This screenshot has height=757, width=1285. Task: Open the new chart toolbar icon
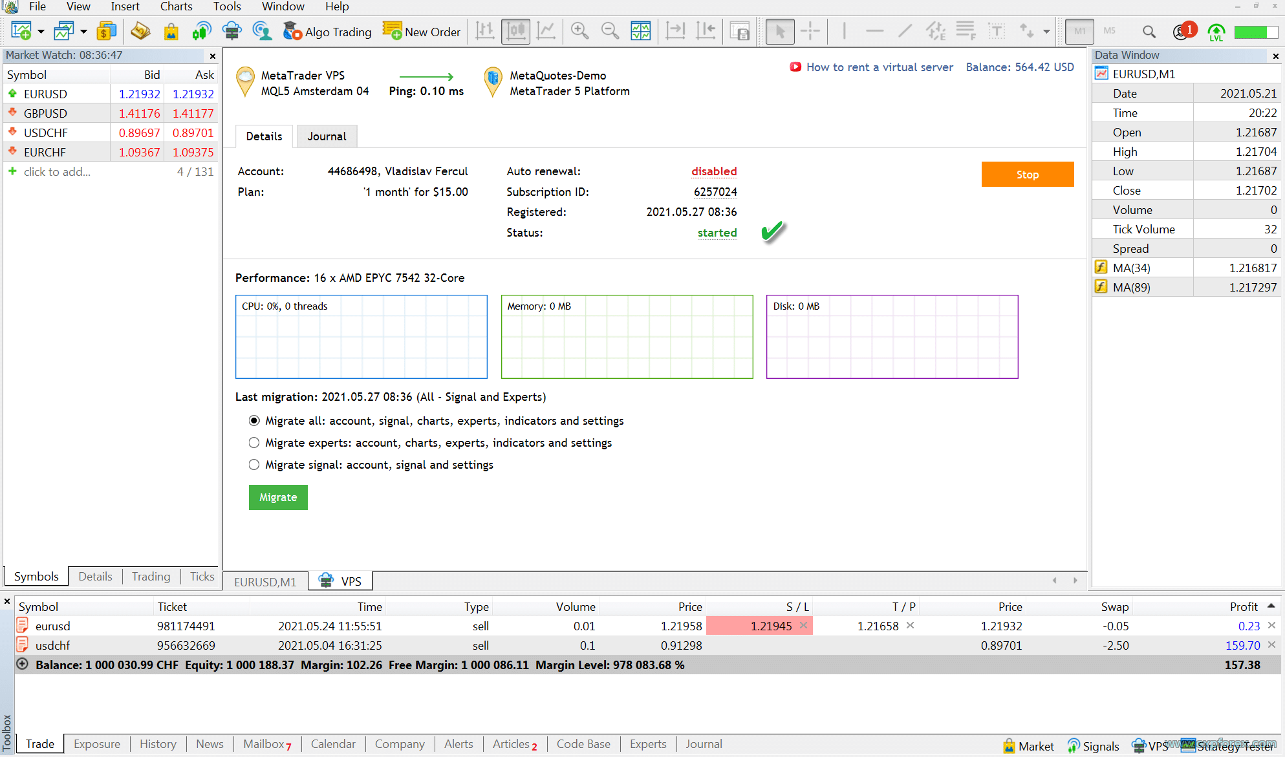coord(21,31)
